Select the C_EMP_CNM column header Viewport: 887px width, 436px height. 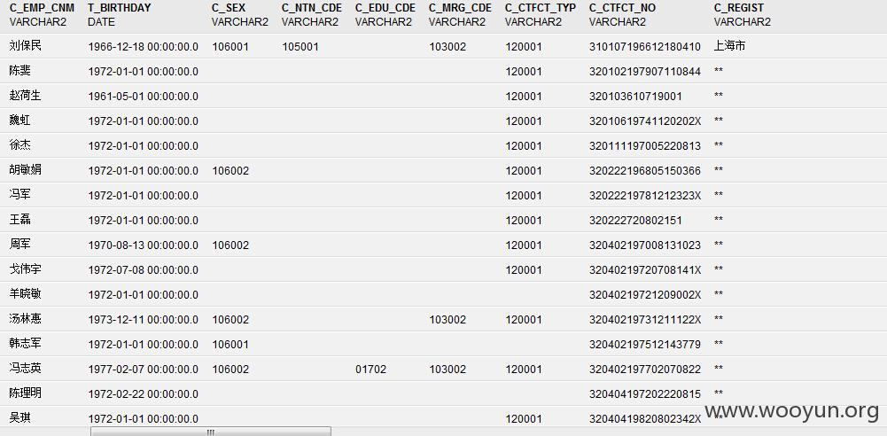pos(42,9)
